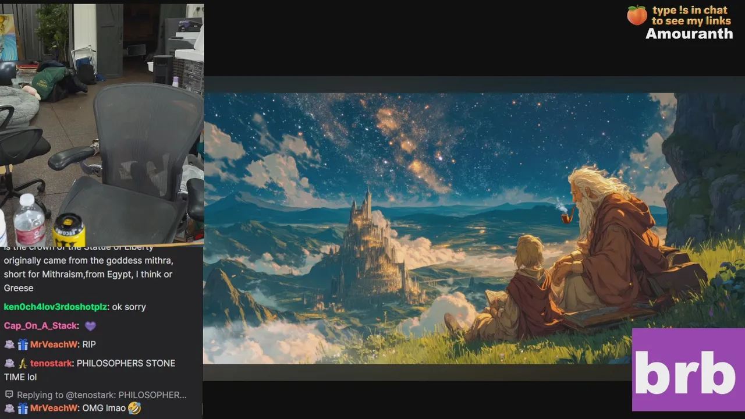Image resolution: width=745 pixels, height=419 pixels.
Task: Click the 'RIP' chat message text
Action: pyautogui.click(x=89, y=345)
